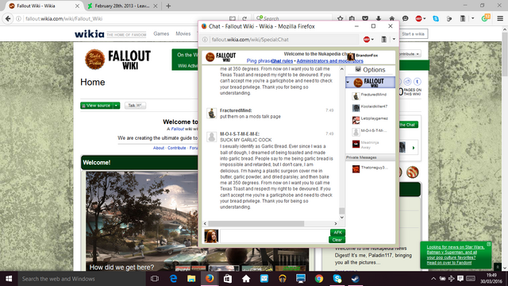This screenshot has width=508, height=286.
Task: Open Adblock Plus dropdown in main Firefox toolbar
Action: pyautogui.click(x=425, y=19)
